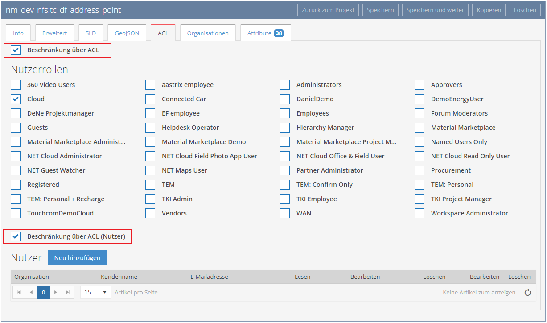Go to next page in pager
This screenshot has height=323, width=547.
[x=56, y=293]
